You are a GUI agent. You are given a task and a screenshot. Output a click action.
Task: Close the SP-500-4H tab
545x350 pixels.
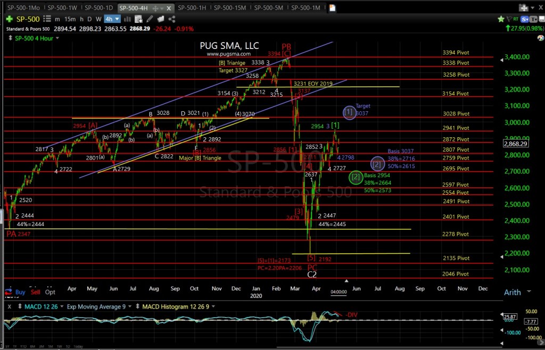pos(169,7)
